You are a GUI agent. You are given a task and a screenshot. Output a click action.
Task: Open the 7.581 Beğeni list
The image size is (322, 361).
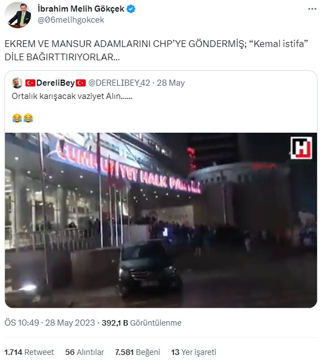tap(138, 352)
